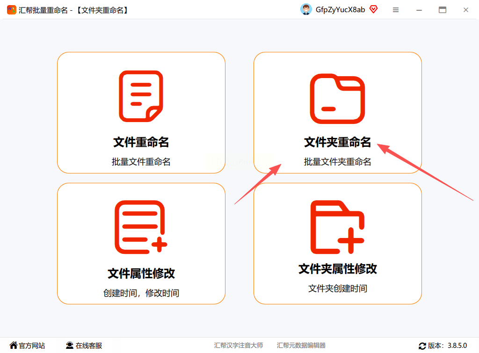Image resolution: width=479 pixels, height=353 pixels.
Task: Click 批量文件夹重命名 subtitle
Action: point(337,162)
